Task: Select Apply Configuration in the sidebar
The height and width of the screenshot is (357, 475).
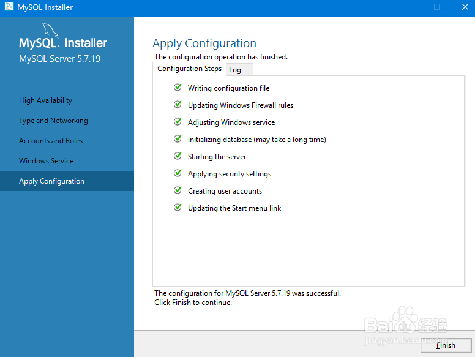Action: [x=67, y=181]
